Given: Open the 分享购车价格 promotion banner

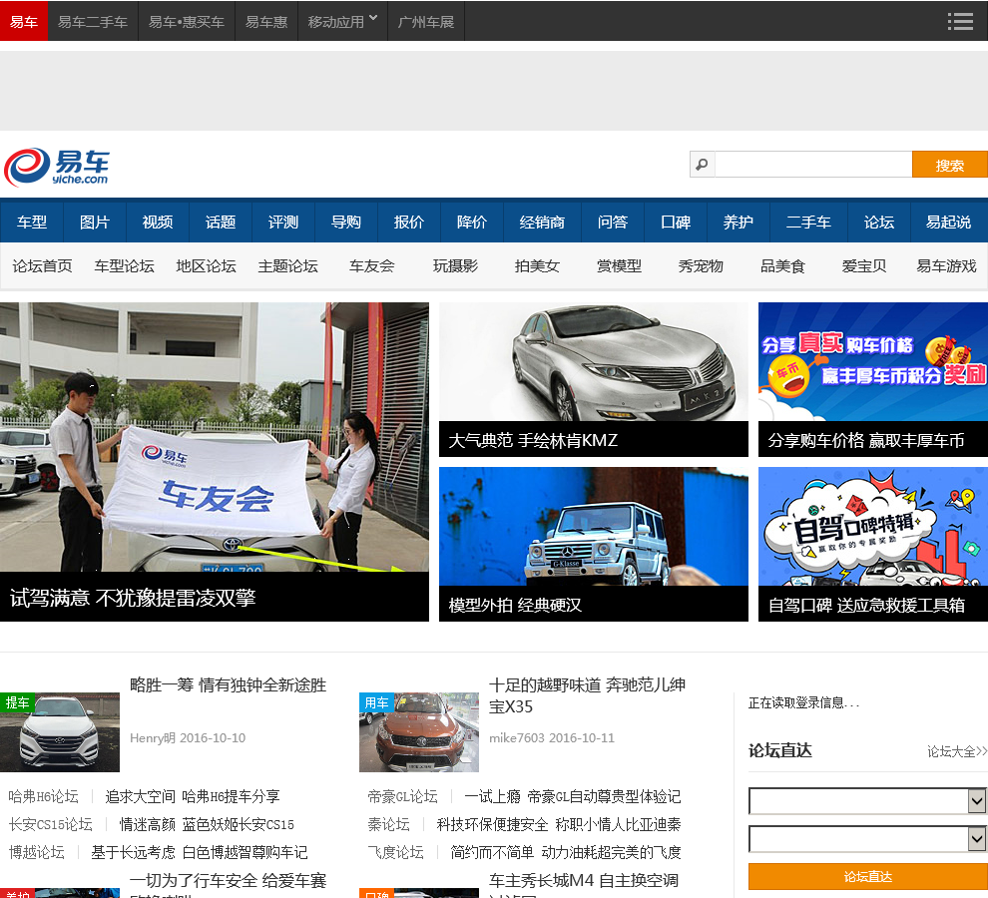Looking at the screenshot, I should tap(872, 362).
